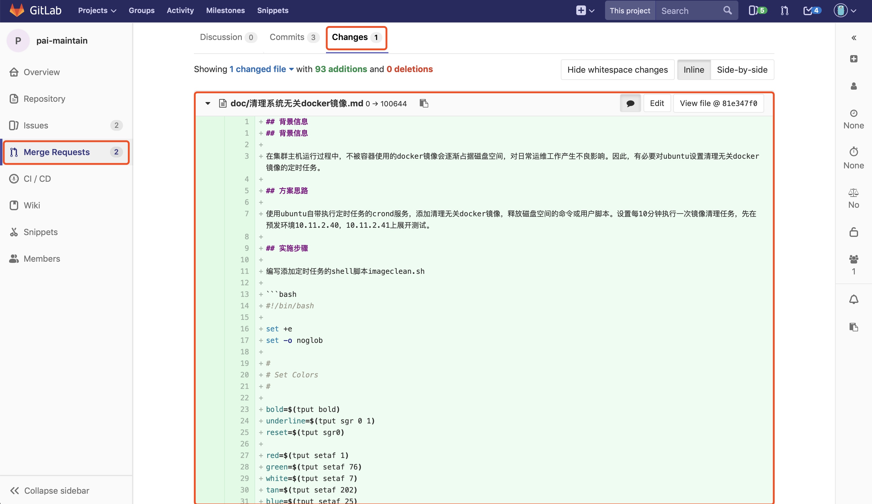The width and height of the screenshot is (872, 504).
Task: Collapse the markdown file diff
Action: click(x=208, y=103)
